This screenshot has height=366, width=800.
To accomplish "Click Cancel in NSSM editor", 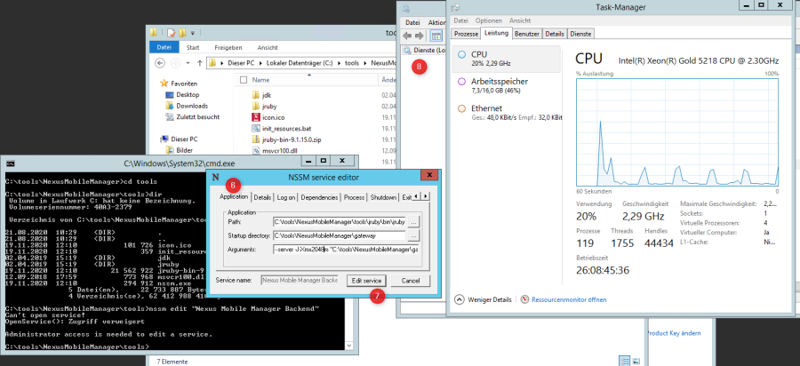I will pos(410,281).
